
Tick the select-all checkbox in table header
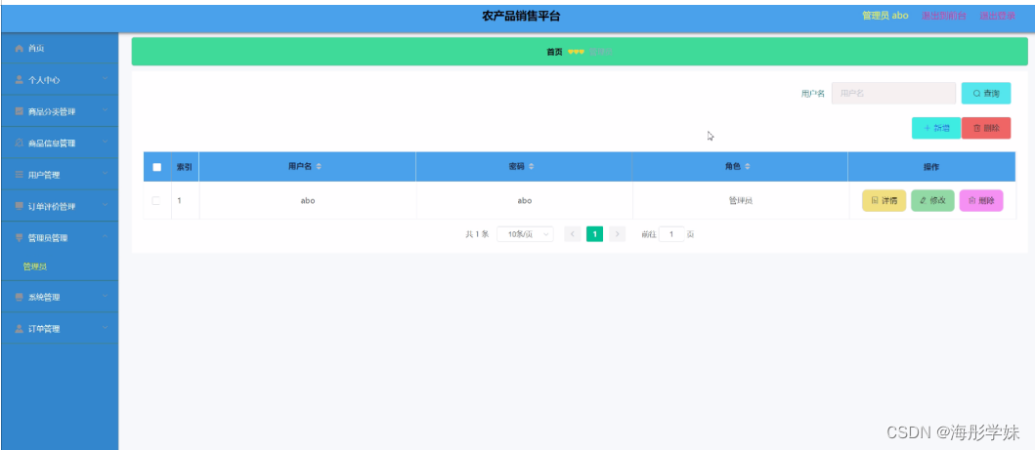click(157, 167)
